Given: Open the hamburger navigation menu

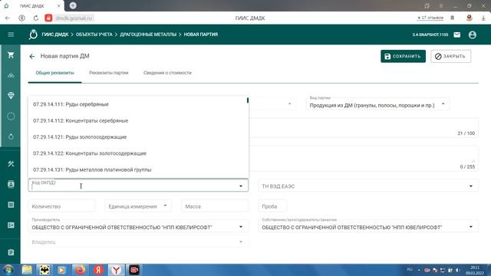Looking at the screenshot, I should click(x=11, y=34).
